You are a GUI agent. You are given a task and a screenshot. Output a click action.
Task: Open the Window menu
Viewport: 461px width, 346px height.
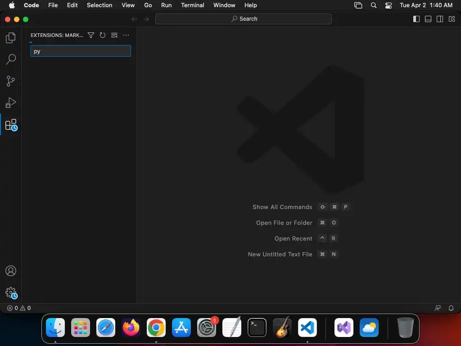pyautogui.click(x=224, y=5)
